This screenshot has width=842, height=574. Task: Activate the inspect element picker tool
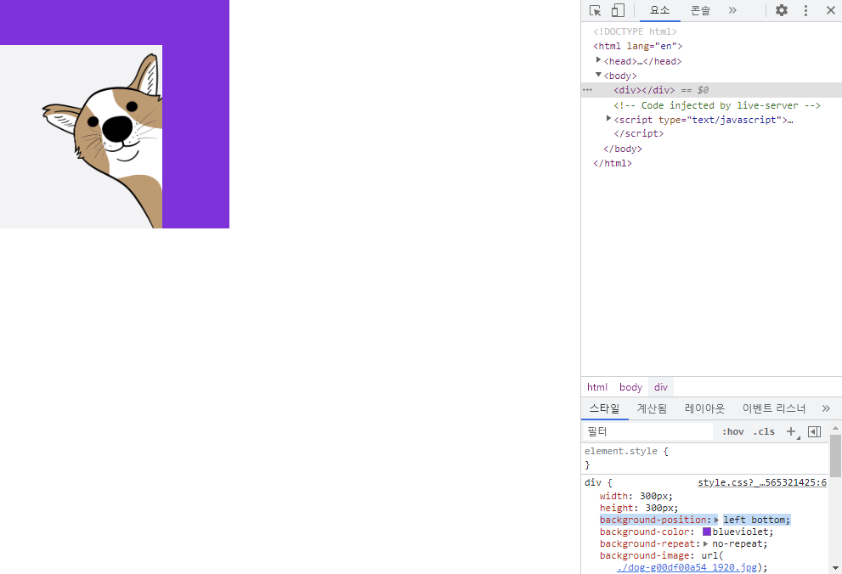(x=595, y=11)
